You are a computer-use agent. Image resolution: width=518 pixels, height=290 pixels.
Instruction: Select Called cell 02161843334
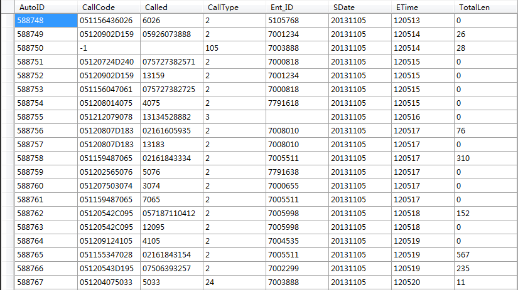click(171, 158)
